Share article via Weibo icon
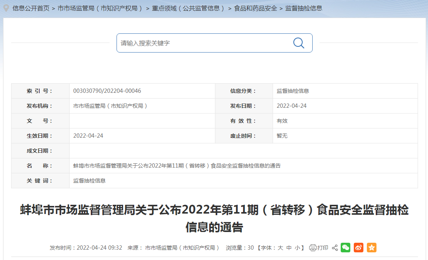 pyautogui.click(x=359, y=247)
